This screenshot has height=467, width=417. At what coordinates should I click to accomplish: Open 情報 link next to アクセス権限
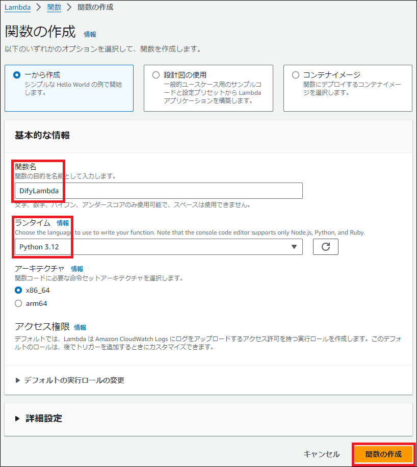(80, 327)
